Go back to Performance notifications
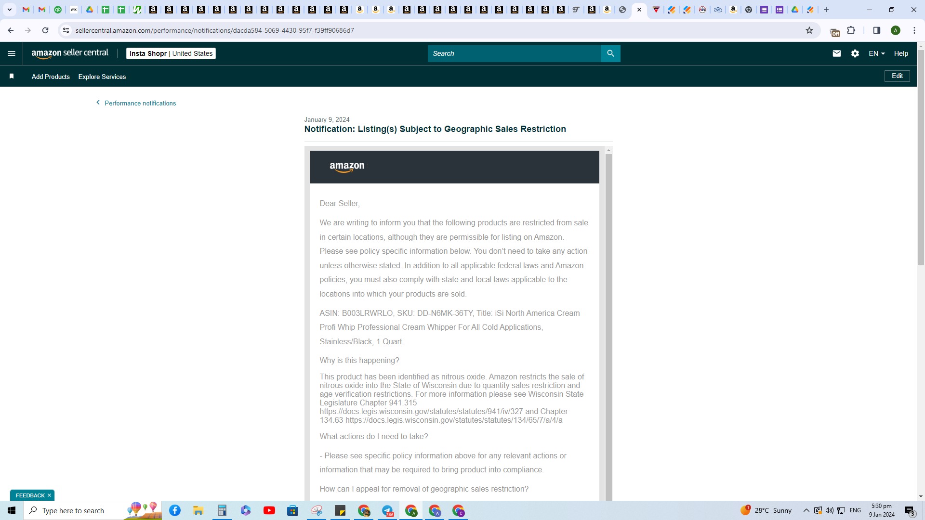 (x=140, y=103)
